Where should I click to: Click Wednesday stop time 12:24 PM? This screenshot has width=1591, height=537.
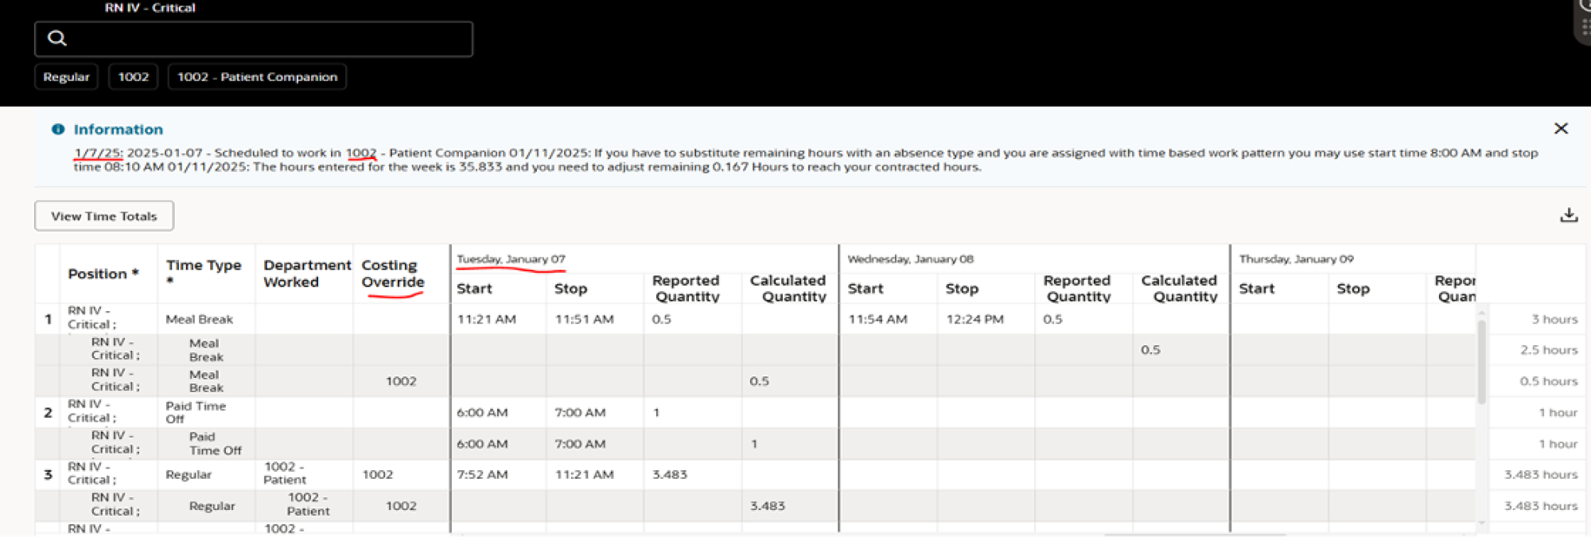[x=974, y=319]
